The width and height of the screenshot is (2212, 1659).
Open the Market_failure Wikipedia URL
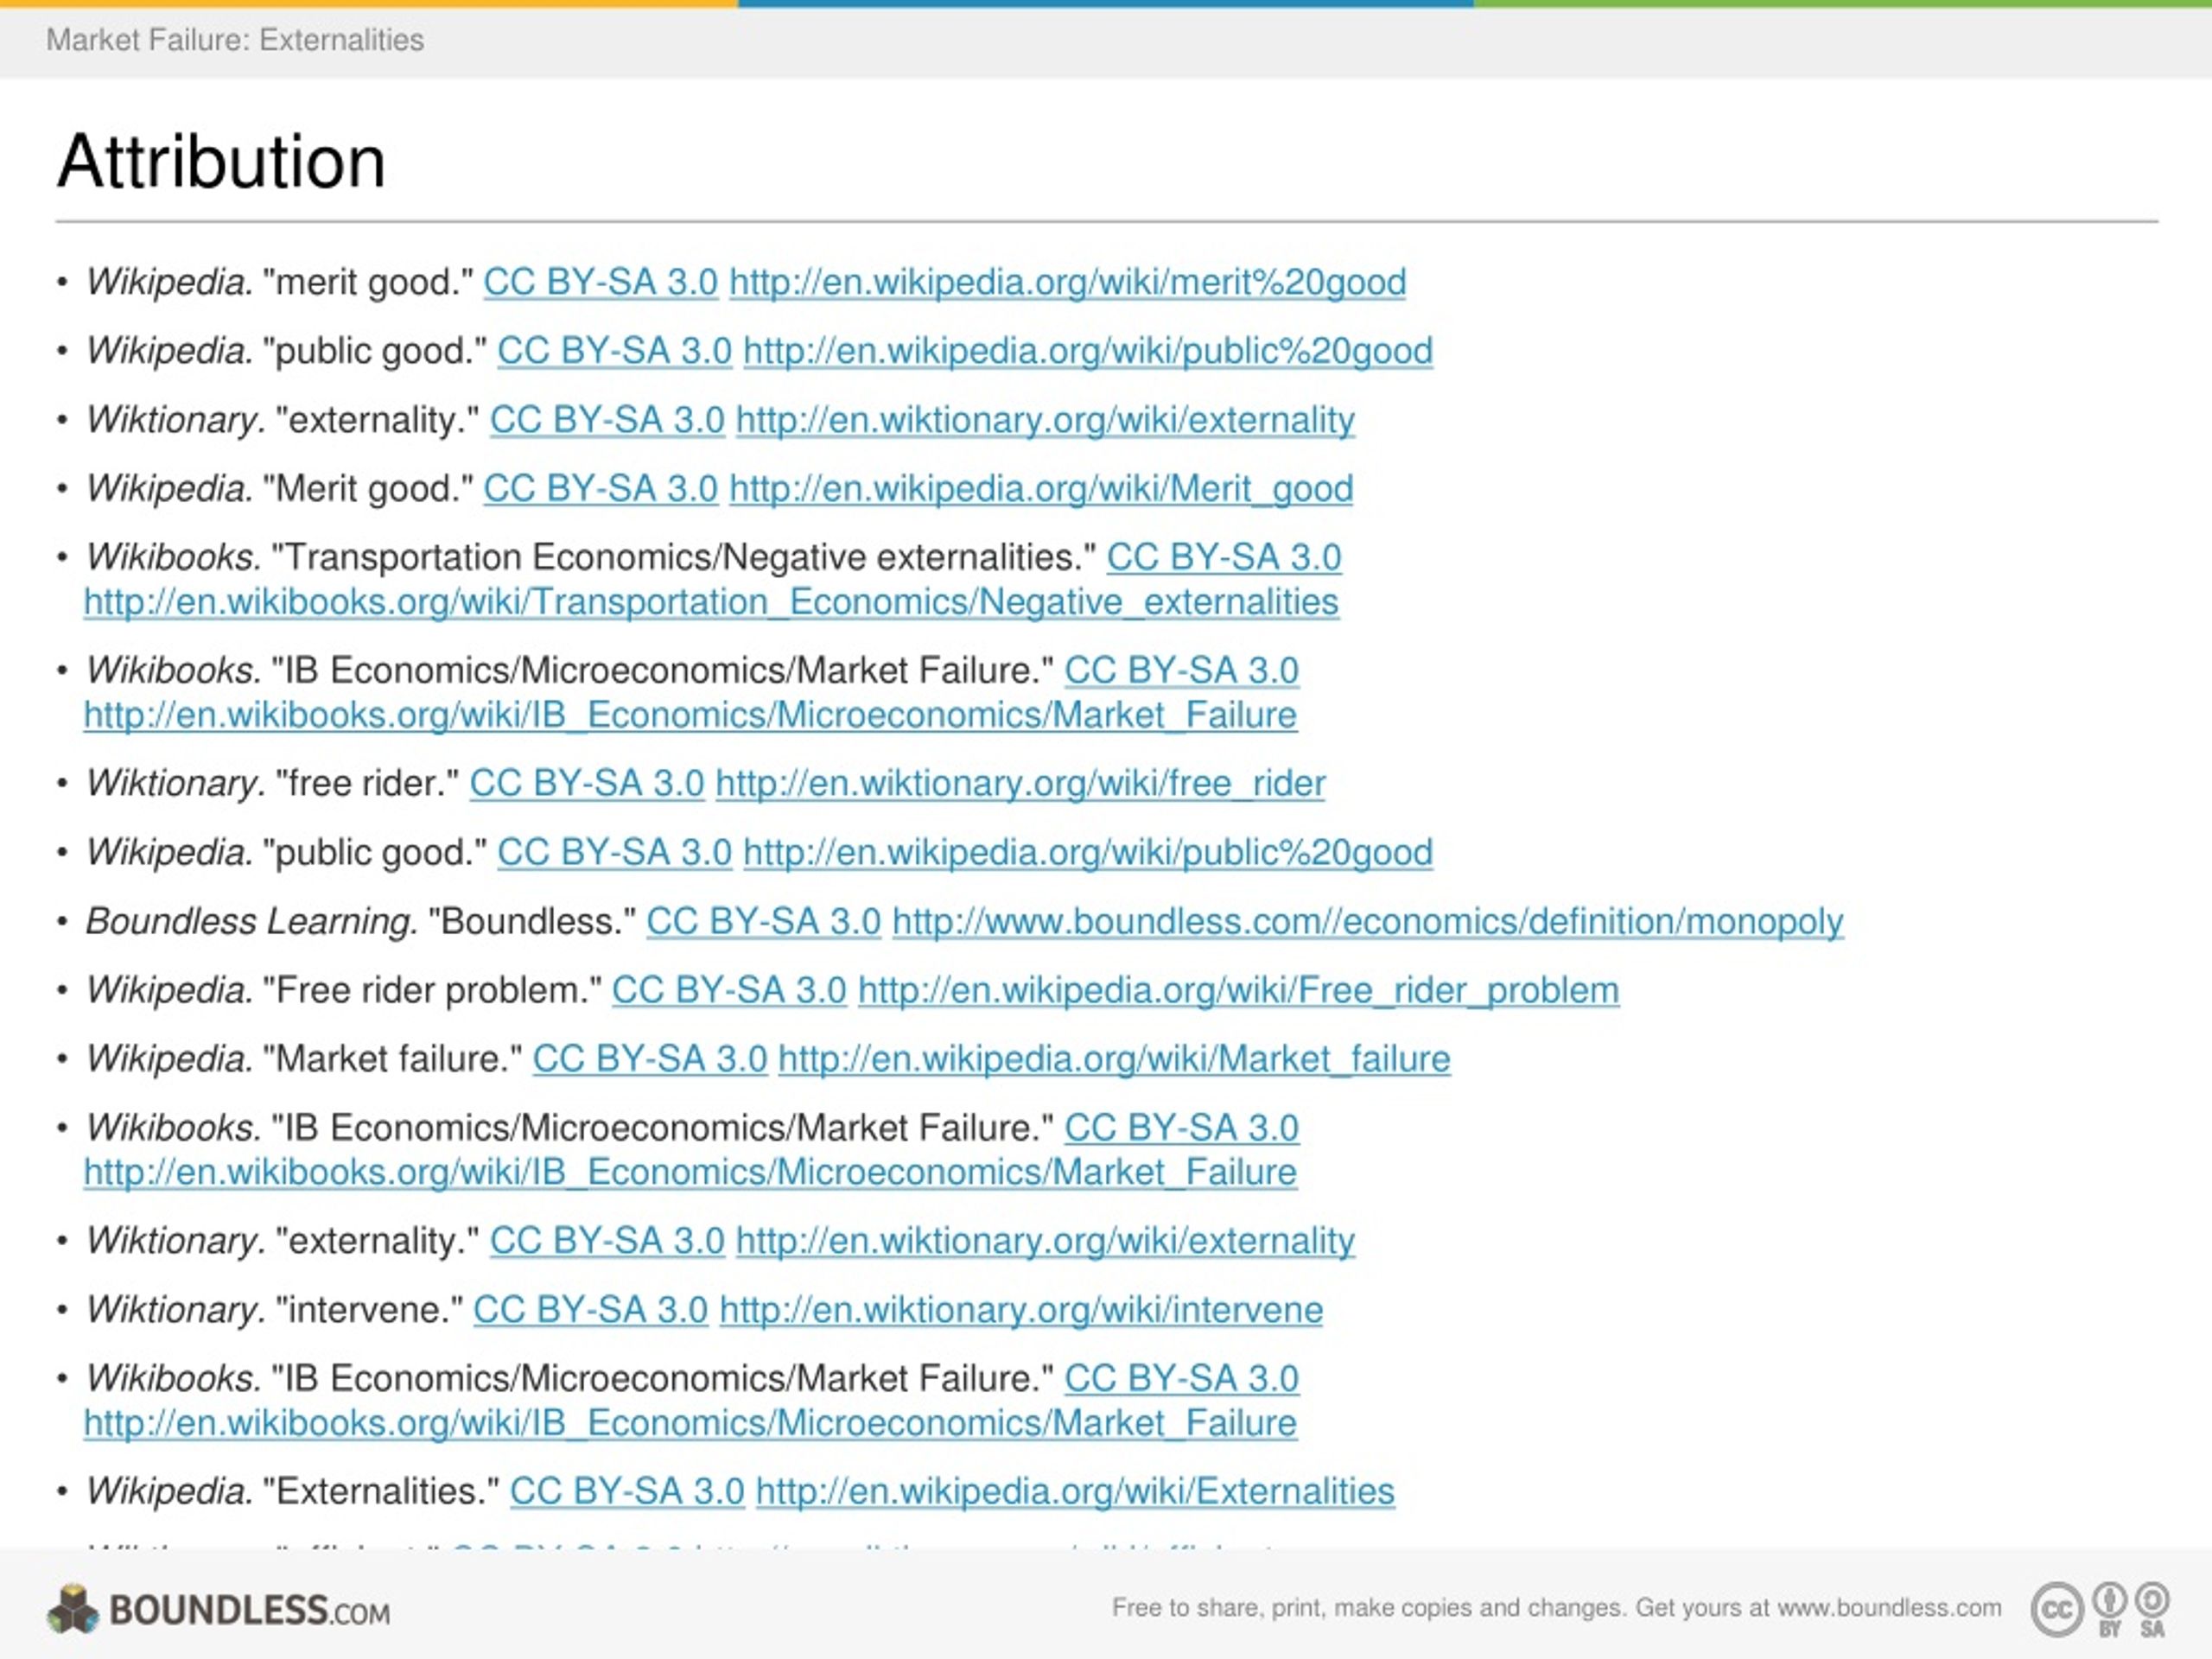(x=1115, y=1059)
